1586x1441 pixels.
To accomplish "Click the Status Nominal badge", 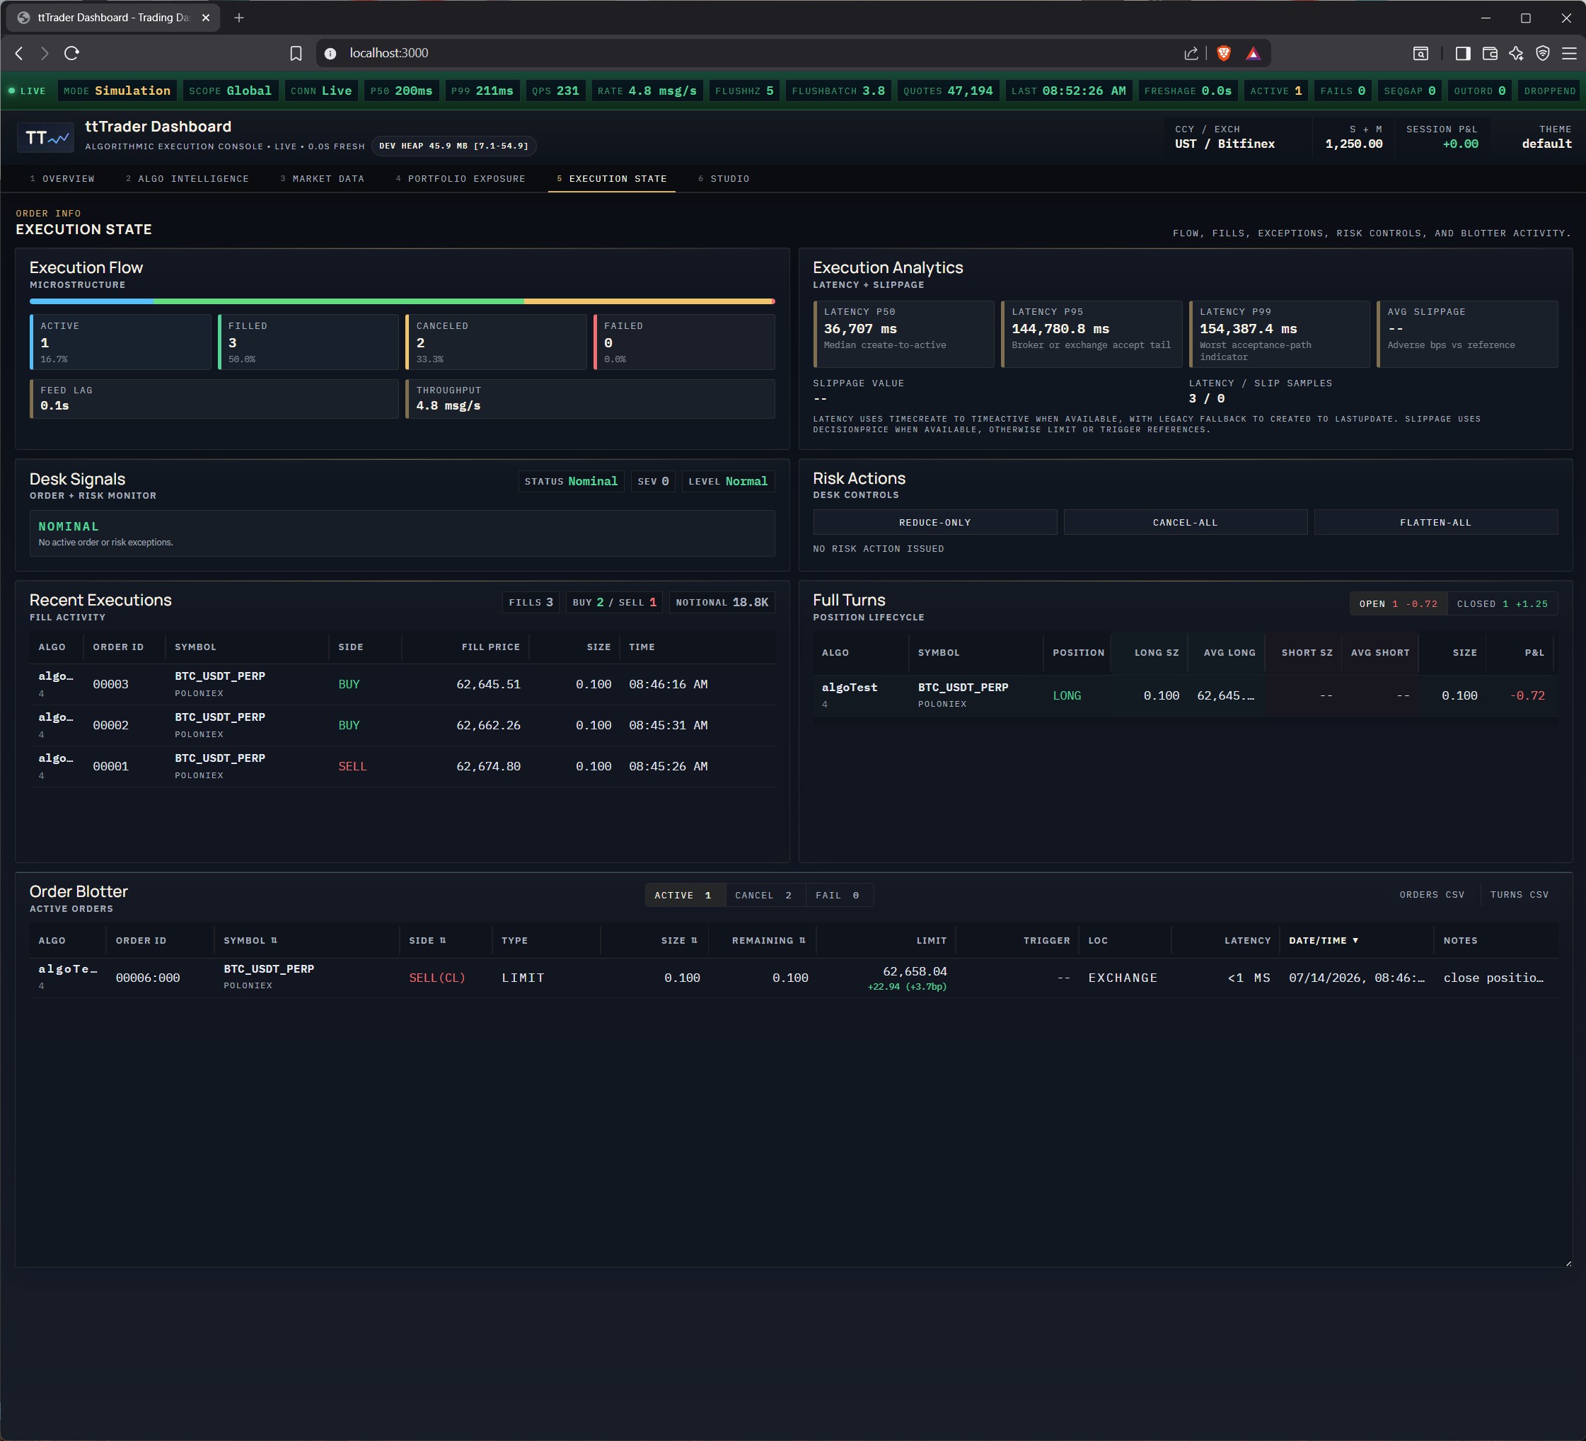I will point(571,481).
